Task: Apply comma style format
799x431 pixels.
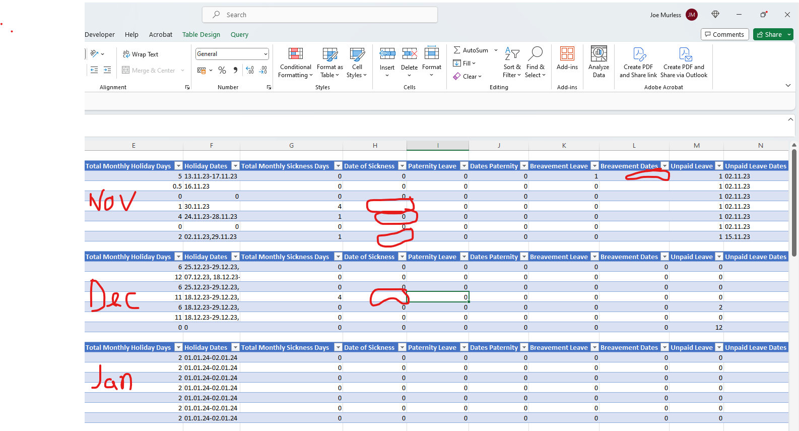Action: pyautogui.click(x=235, y=71)
